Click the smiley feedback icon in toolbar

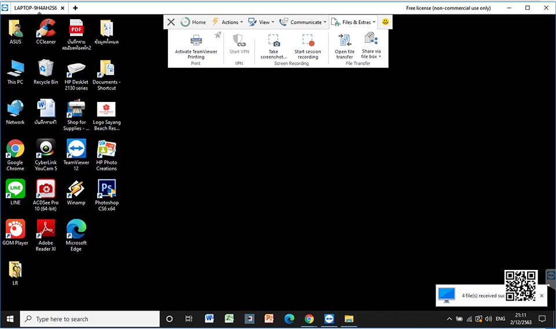385,22
